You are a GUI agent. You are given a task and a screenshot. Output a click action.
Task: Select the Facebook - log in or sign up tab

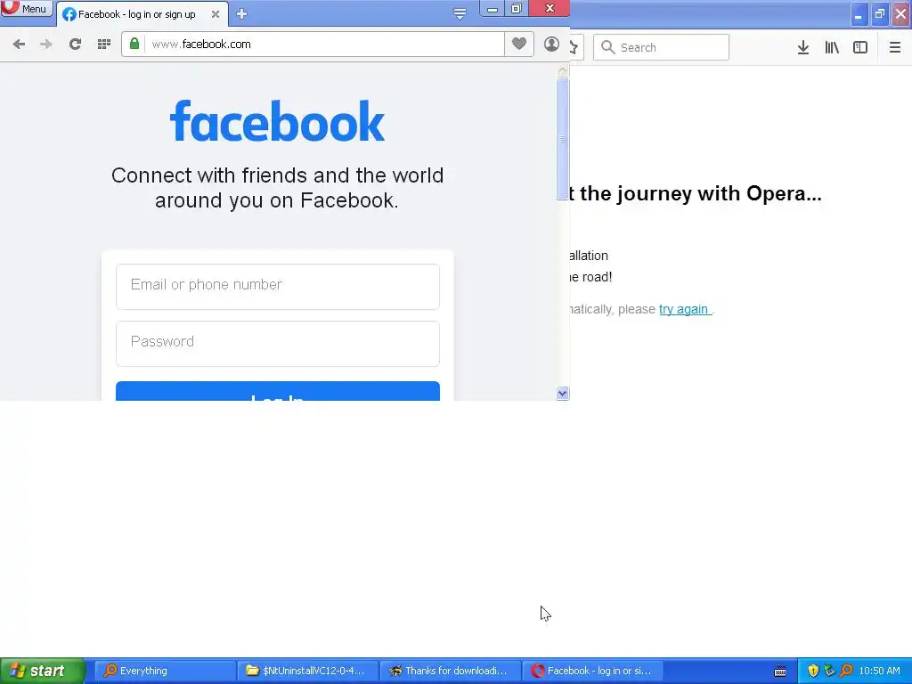pos(136,14)
